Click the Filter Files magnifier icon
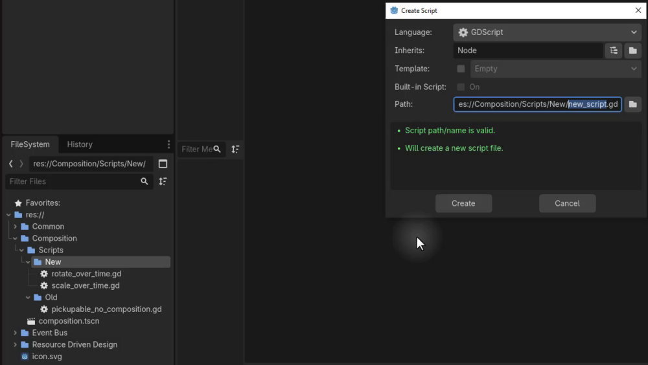Image resolution: width=648 pixels, height=365 pixels. 145,181
